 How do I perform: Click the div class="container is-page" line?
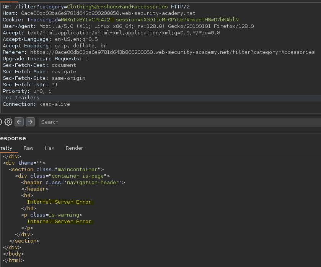[x=62, y=176]
